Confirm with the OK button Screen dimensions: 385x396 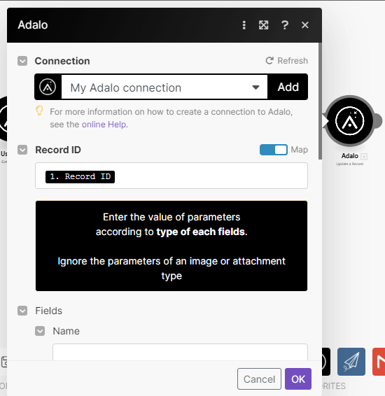298,379
